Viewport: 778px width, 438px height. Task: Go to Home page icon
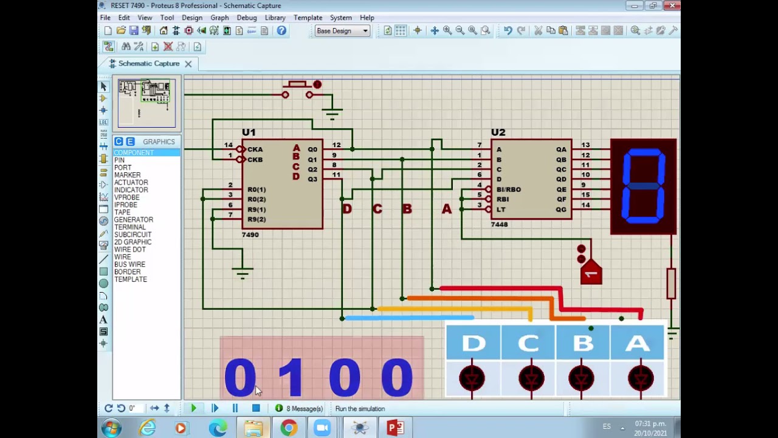(164, 30)
